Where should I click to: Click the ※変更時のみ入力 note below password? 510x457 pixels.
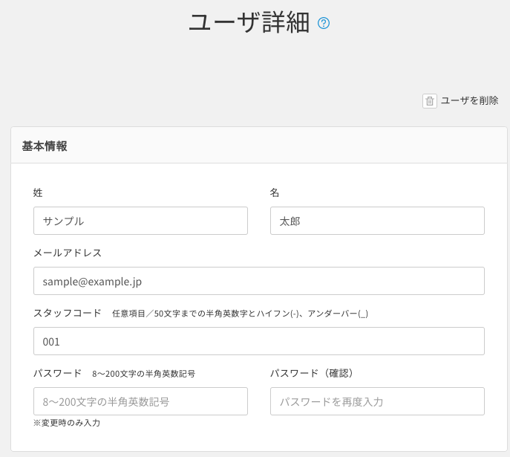(67, 423)
